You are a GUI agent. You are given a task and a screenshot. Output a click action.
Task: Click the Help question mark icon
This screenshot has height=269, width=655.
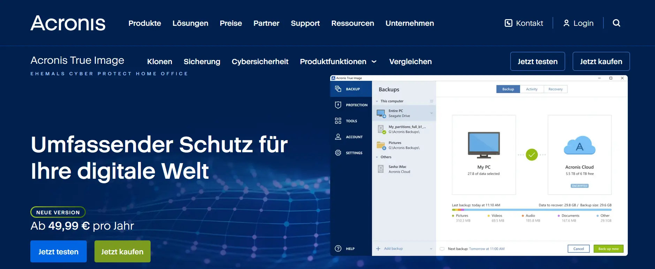pyautogui.click(x=338, y=248)
